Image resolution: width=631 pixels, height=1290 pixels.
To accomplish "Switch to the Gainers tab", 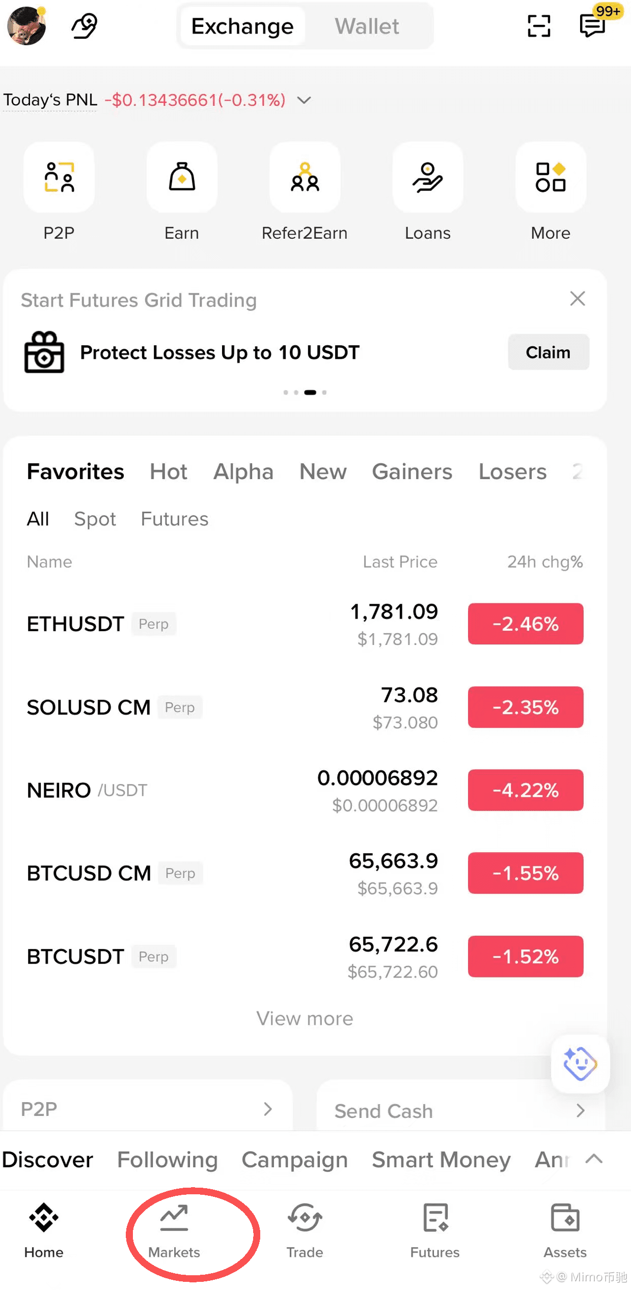I will point(412,471).
